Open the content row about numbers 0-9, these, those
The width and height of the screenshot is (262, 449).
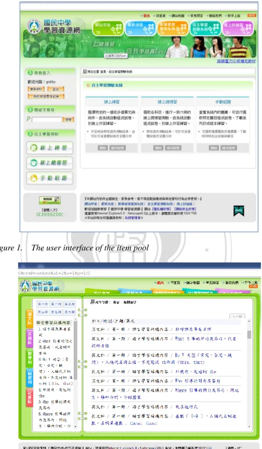tap(164, 420)
